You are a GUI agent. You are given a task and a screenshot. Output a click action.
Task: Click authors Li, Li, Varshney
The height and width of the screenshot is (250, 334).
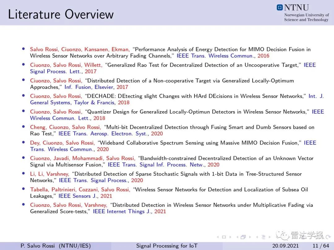tap(49, 174)
